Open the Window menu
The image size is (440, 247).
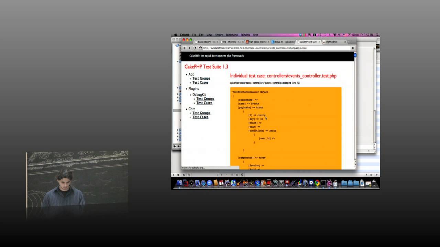pos(245,35)
